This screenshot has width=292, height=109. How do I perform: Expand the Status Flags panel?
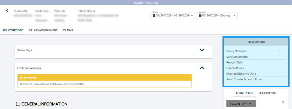[202, 50]
